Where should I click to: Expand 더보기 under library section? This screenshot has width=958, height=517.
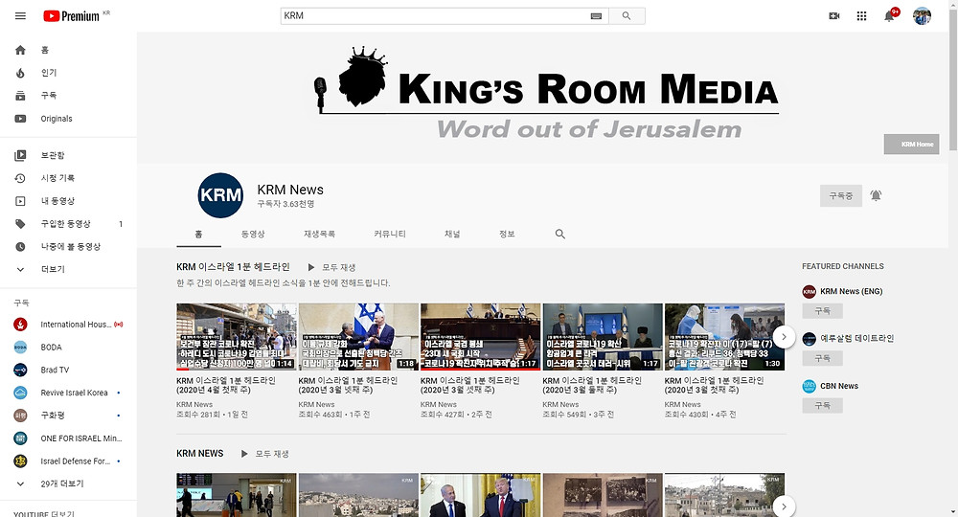pos(68,269)
